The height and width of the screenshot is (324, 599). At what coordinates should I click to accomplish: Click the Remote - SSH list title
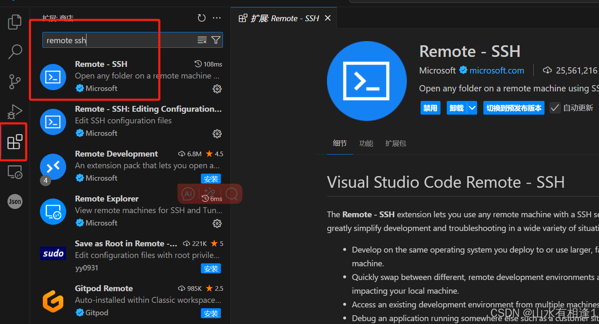pyautogui.click(x=101, y=64)
